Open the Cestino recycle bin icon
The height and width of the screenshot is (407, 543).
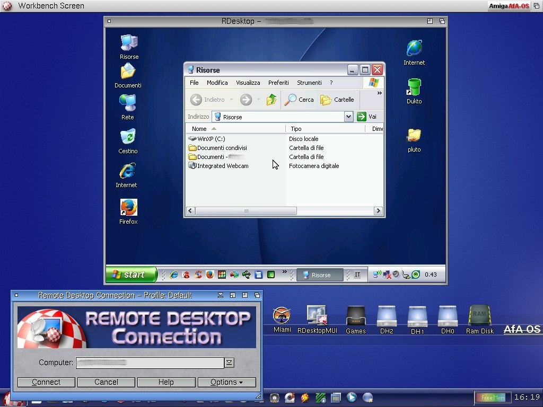click(x=128, y=137)
